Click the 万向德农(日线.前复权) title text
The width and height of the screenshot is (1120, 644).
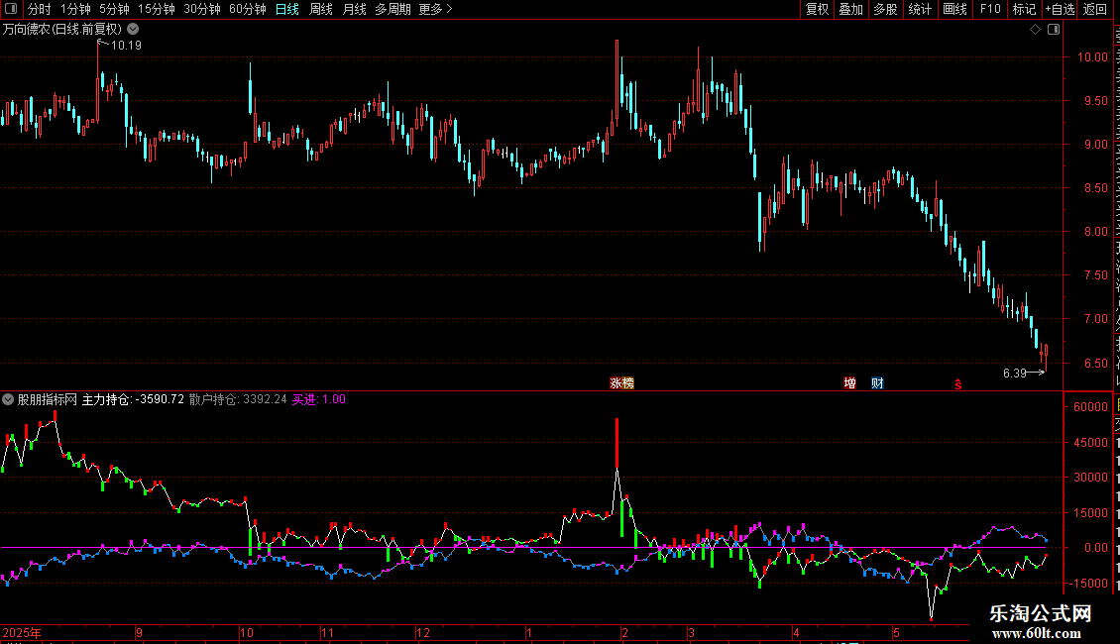[x=62, y=30]
